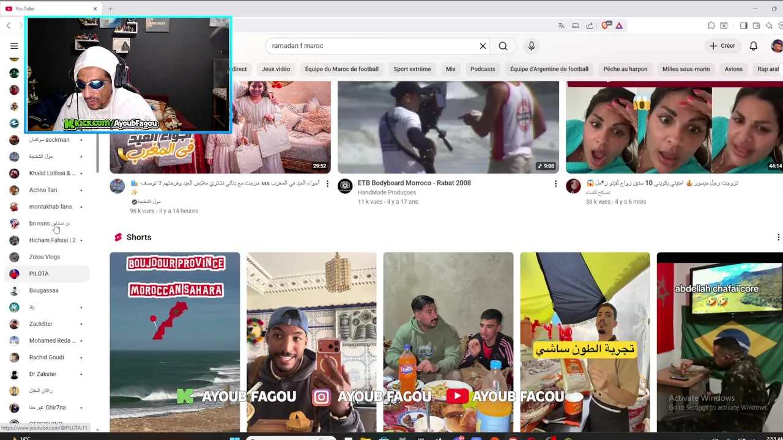The height and width of the screenshot is (440, 783).
Task: Play the Boujdour Province Moroccan Sahara short
Action: coord(175,342)
